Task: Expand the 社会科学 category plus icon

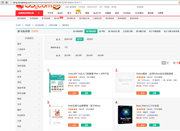Action: [x=39, y=116]
